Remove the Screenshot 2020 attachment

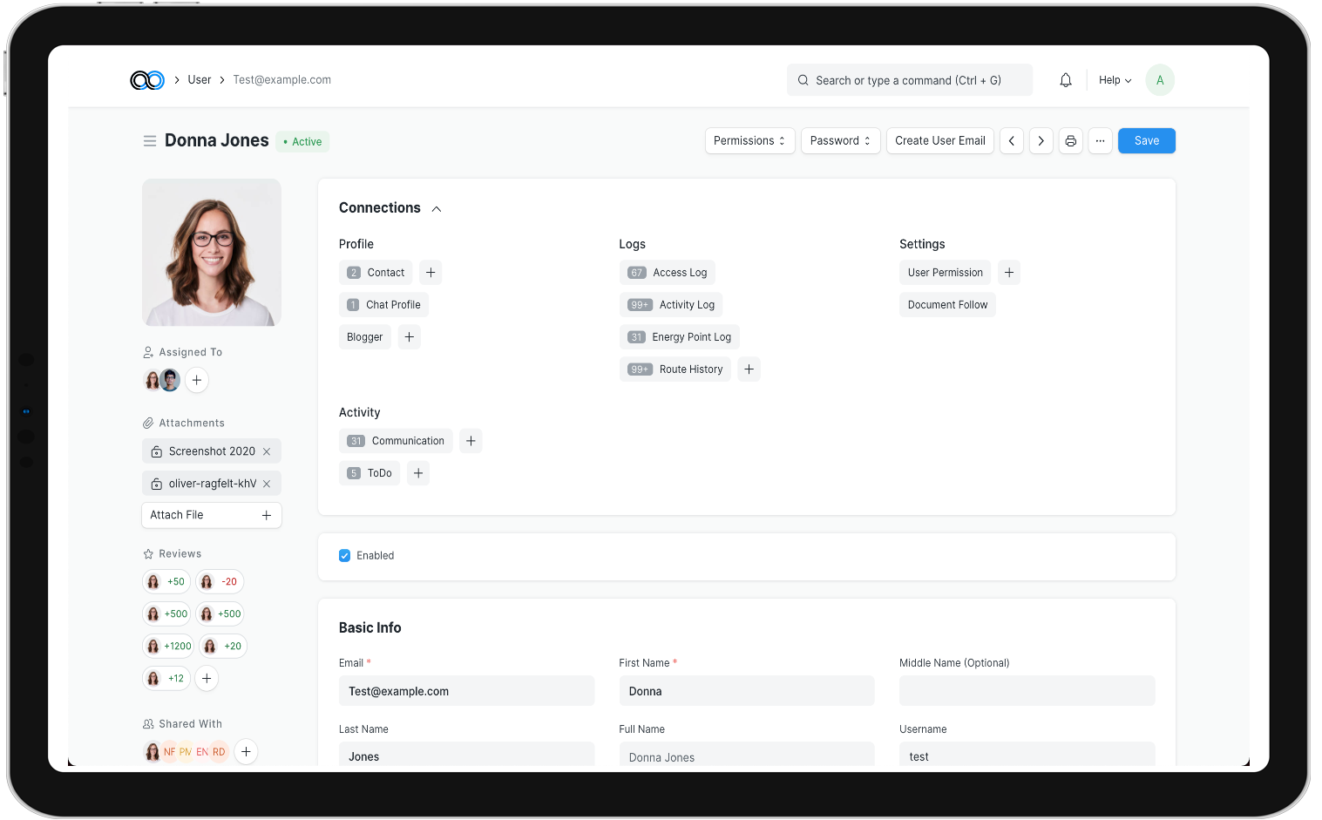[267, 451]
